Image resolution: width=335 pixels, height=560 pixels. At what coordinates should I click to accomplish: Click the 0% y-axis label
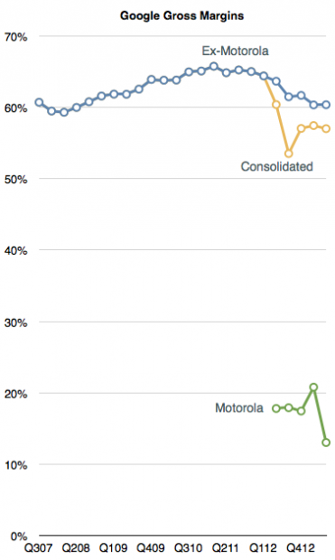click(x=19, y=537)
